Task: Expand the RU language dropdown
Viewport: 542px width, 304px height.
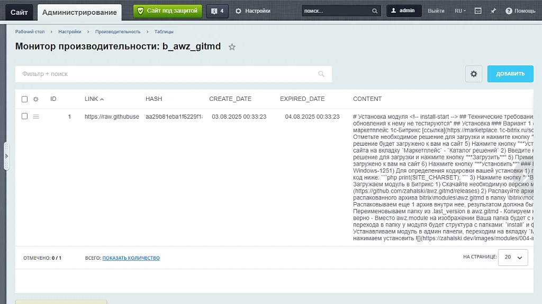Action: (460, 11)
